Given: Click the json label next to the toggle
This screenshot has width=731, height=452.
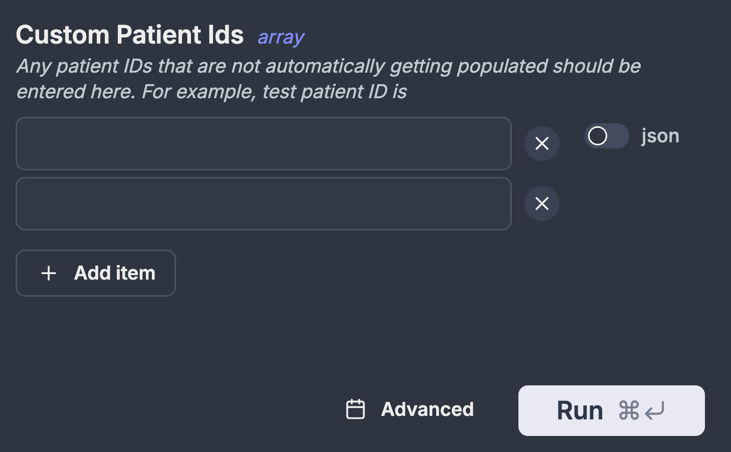Looking at the screenshot, I should click(660, 136).
